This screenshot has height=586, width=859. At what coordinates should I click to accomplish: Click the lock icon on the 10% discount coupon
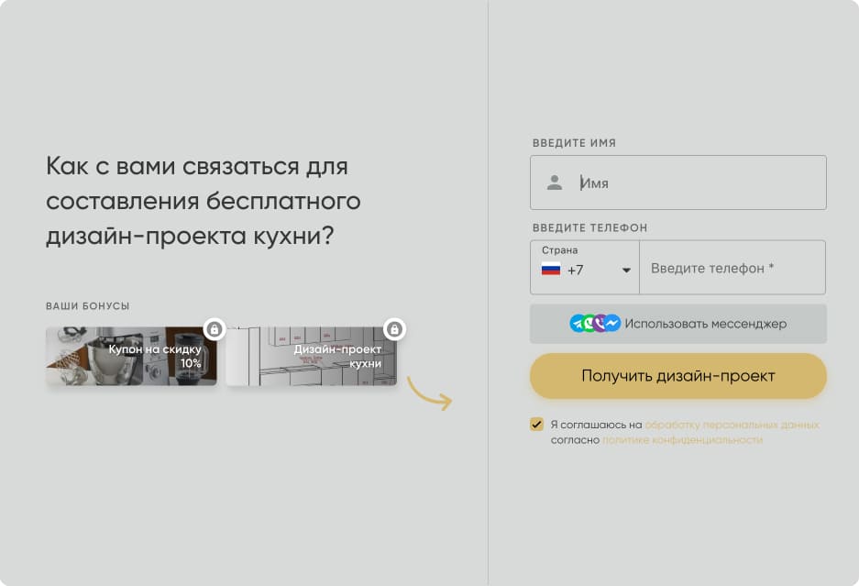tap(214, 328)
